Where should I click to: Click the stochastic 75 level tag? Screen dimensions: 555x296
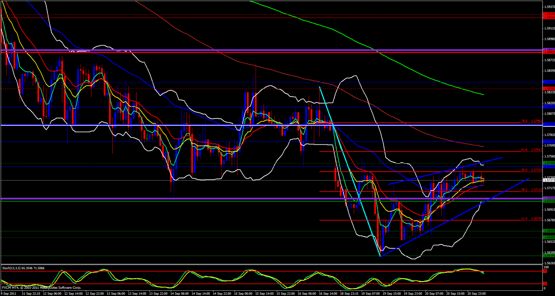click(545, 271)
